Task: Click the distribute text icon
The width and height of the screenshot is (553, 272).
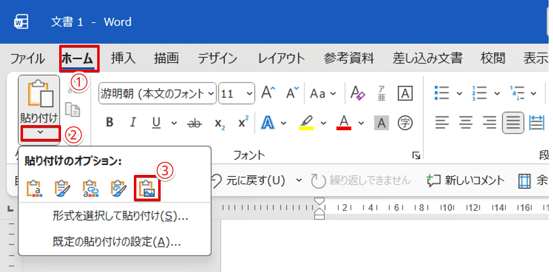Action: pyautogui.click(x=537, y=123)
